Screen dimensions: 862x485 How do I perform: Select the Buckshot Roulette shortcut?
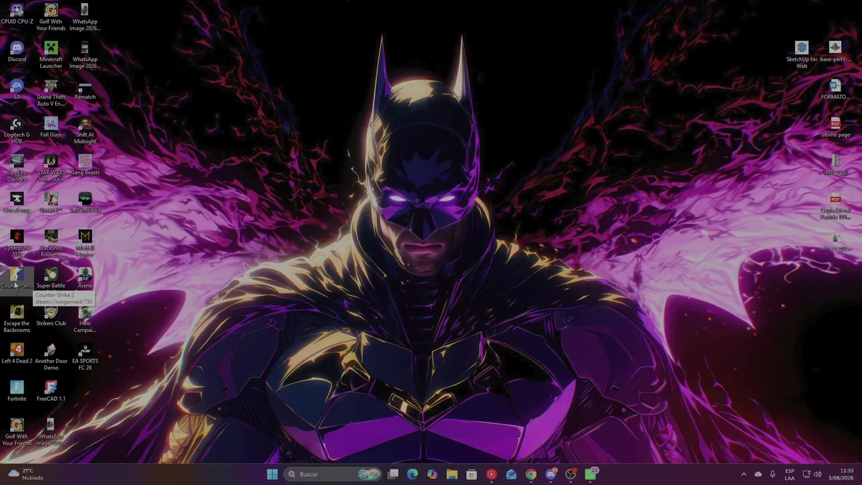(51, 244)
